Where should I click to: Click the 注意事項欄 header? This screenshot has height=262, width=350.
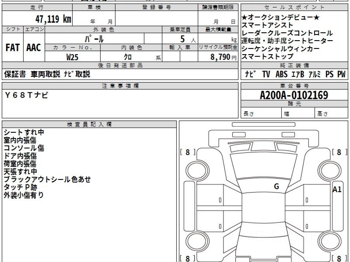pos(120,86)
